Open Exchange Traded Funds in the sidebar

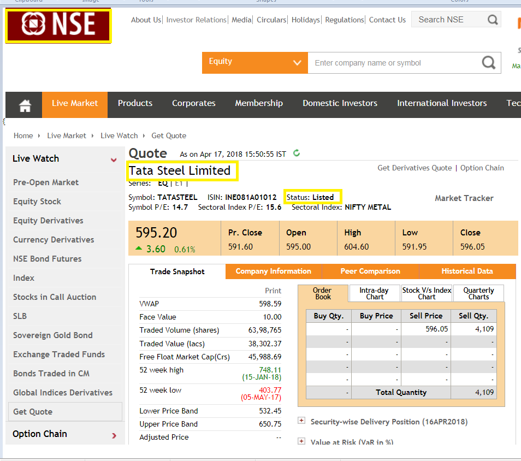coord(59,354)
